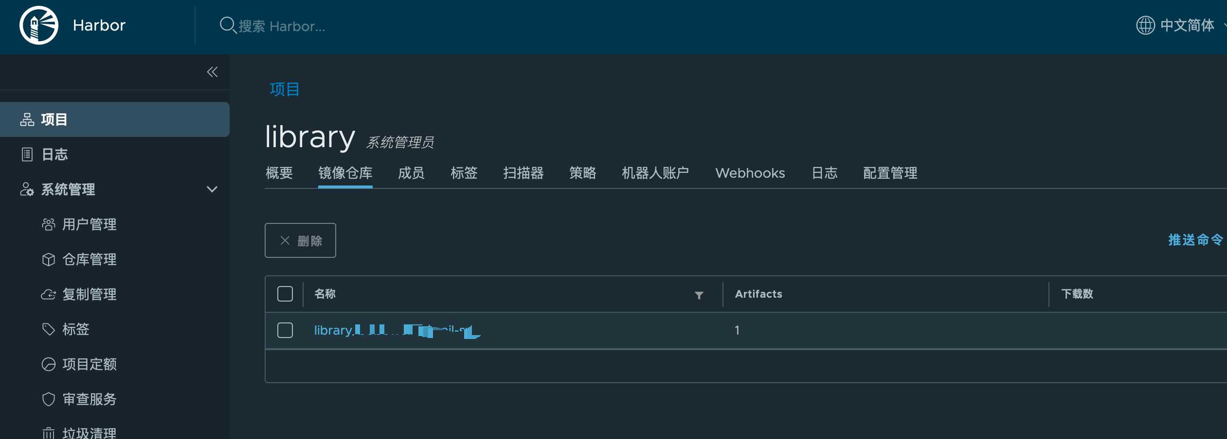Click the X icon in 删除 button
This screenshot has height=439, width=1227.
point(285,240)
